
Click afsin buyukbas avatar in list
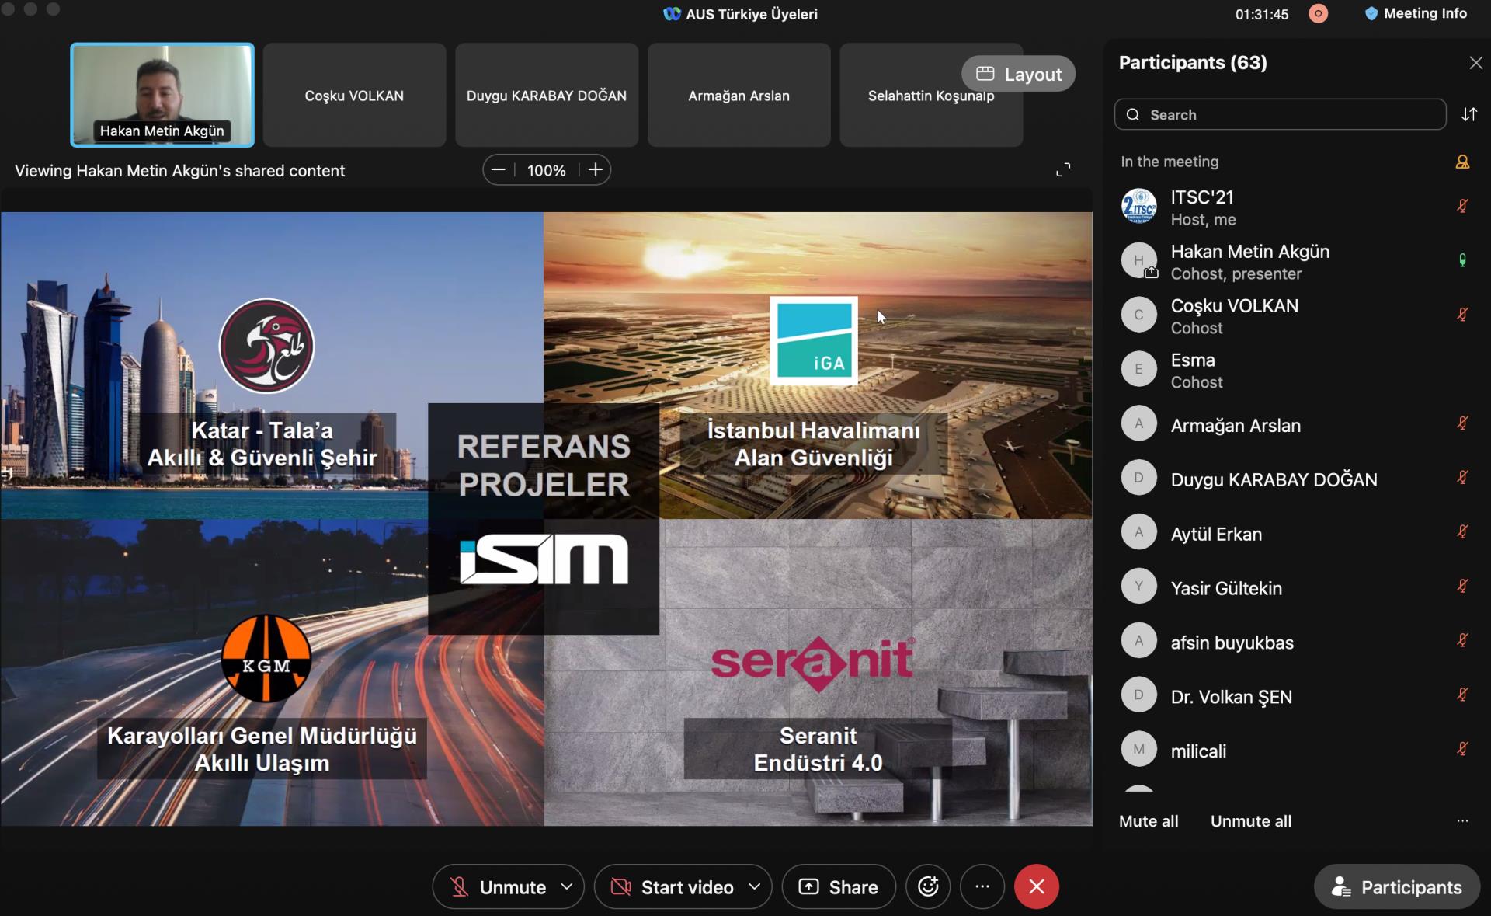[1139, 641]
